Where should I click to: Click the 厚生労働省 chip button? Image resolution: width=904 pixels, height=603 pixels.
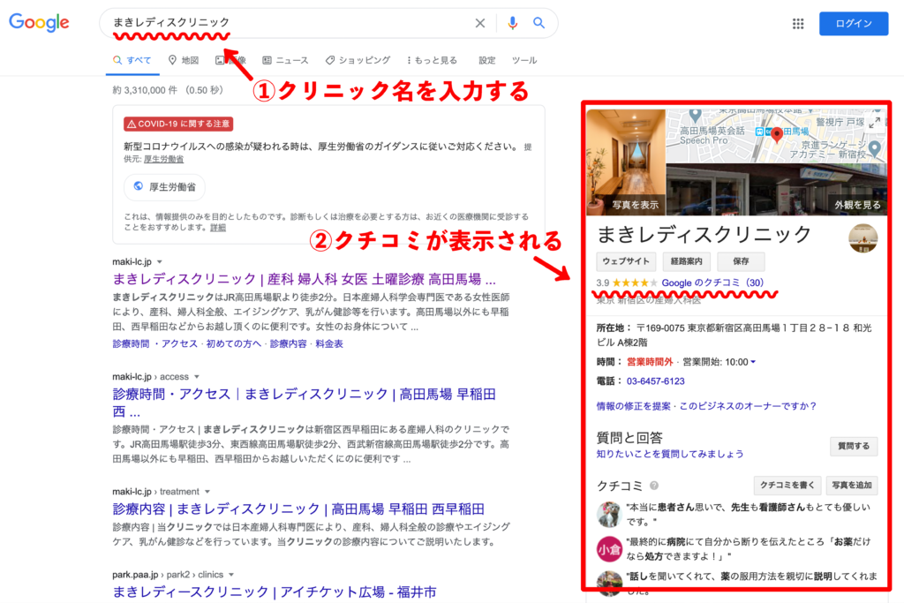pos(165,187)
